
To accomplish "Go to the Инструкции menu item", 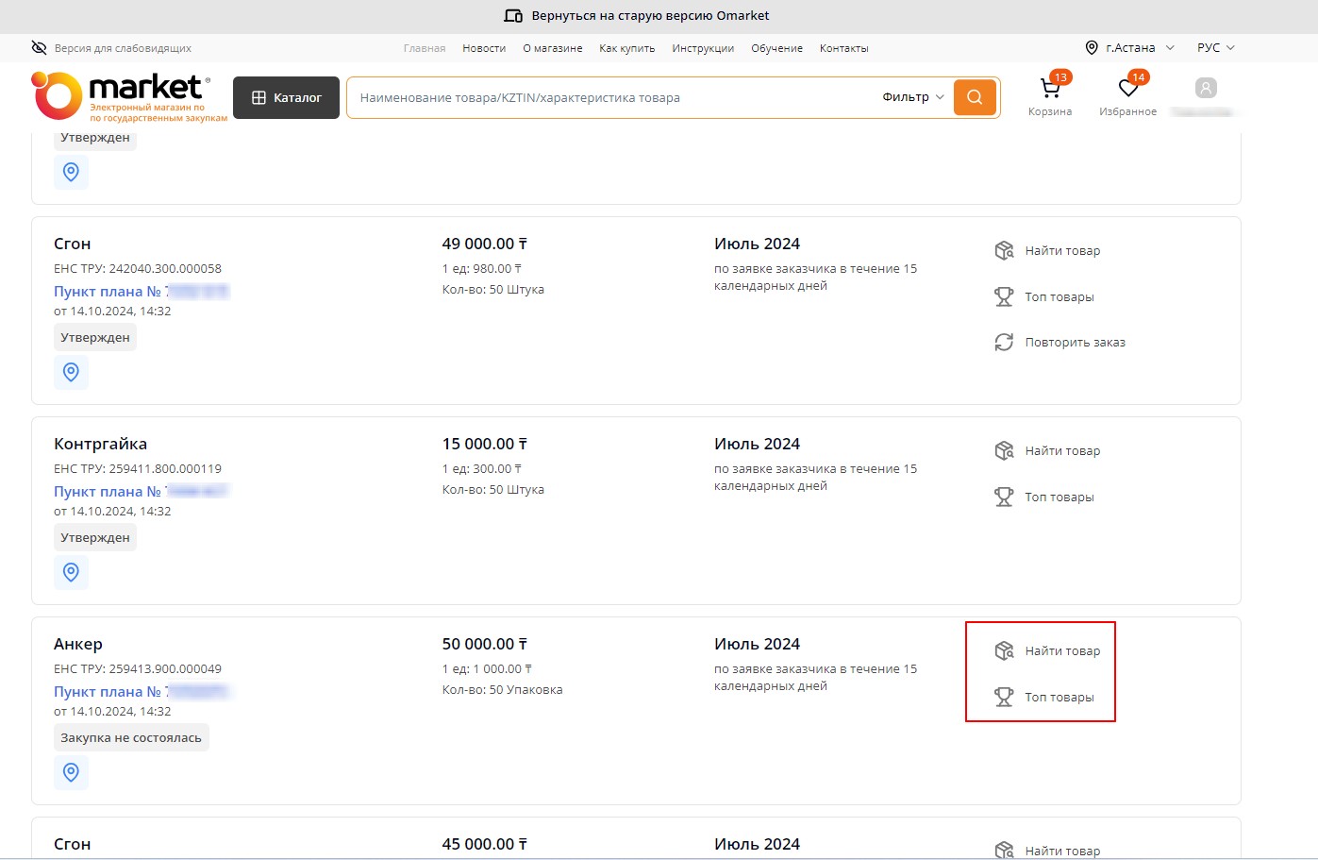I will [x=703, y=48].
